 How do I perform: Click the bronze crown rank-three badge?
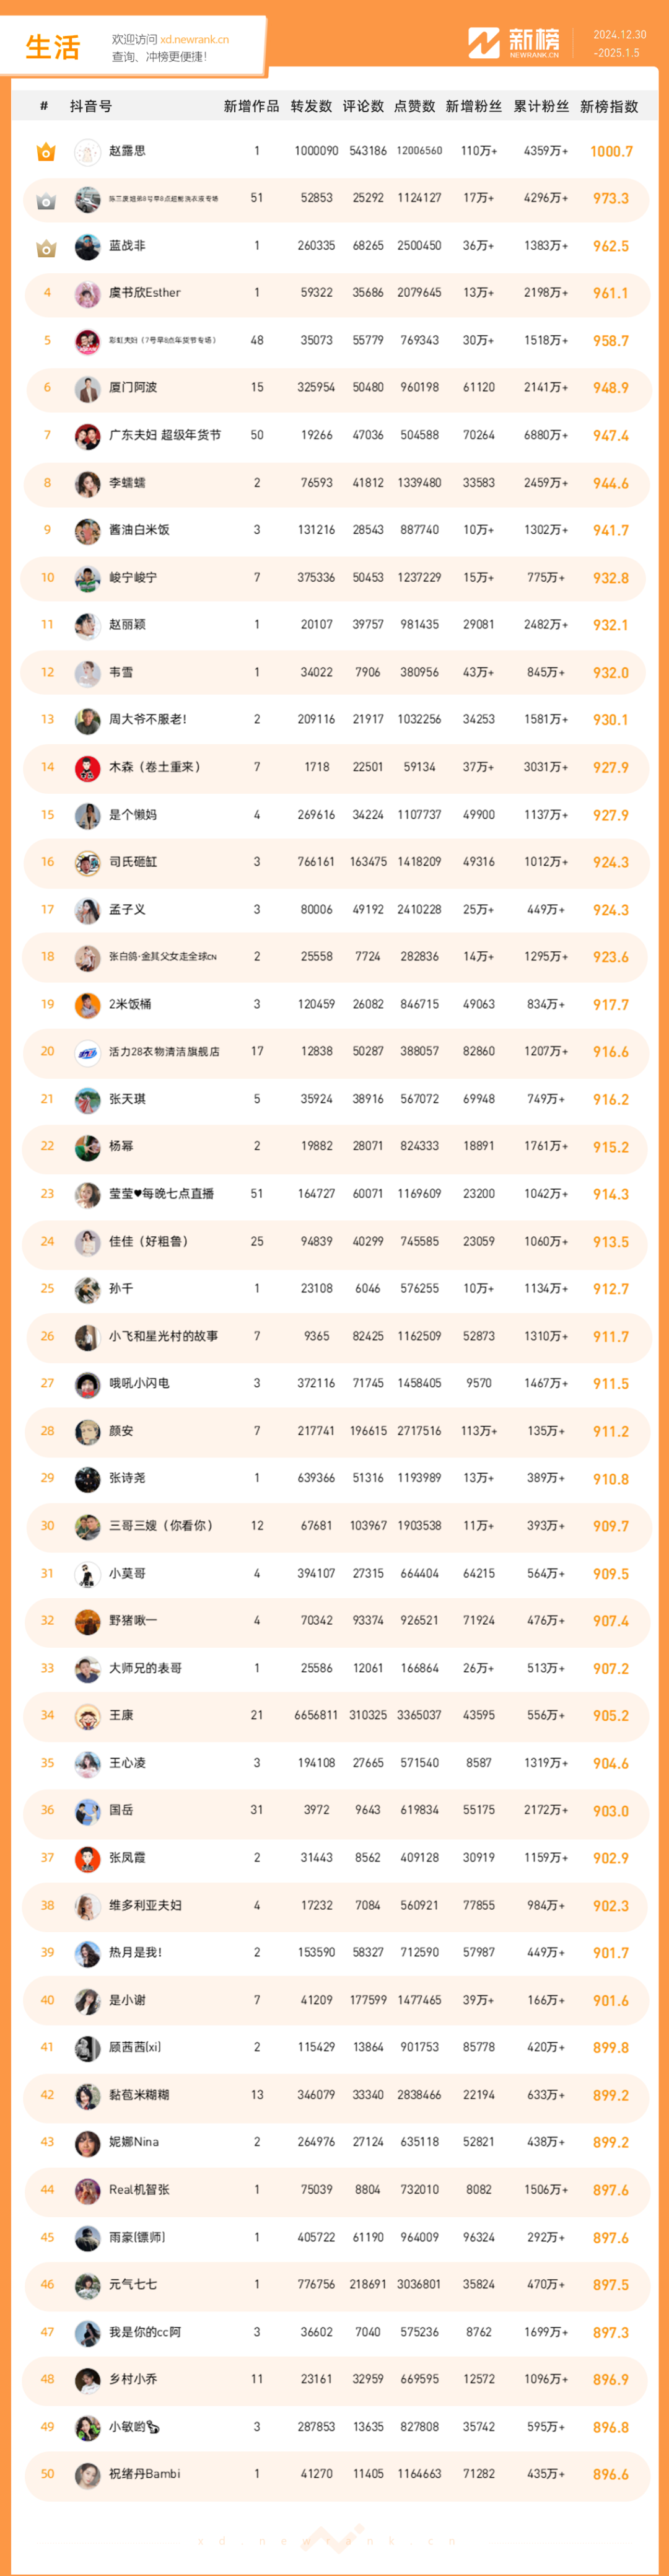click(46, 247)
